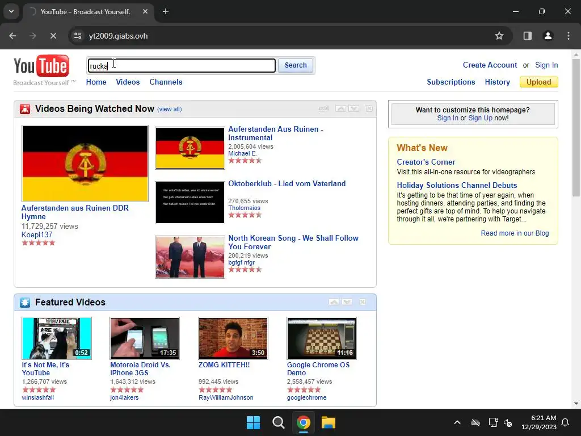Viewport: 581px width, 436px height.
Task: Click the search text field
Action: (x=182, y=66)
